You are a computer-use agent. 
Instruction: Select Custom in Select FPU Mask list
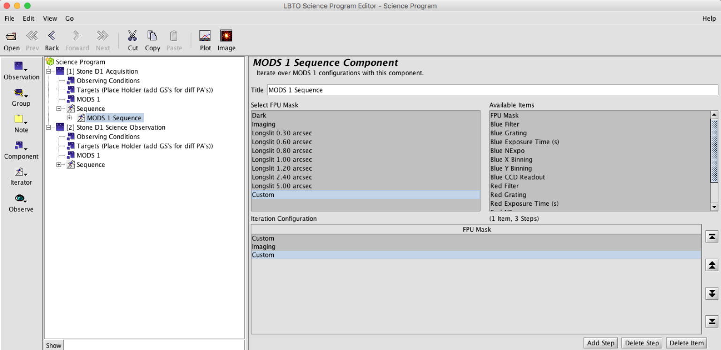pyautogui.click(x=365, y=195)
